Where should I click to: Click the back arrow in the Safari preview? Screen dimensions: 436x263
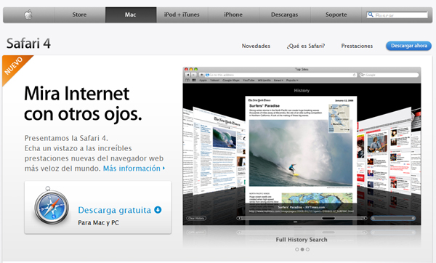pos(188,75)
